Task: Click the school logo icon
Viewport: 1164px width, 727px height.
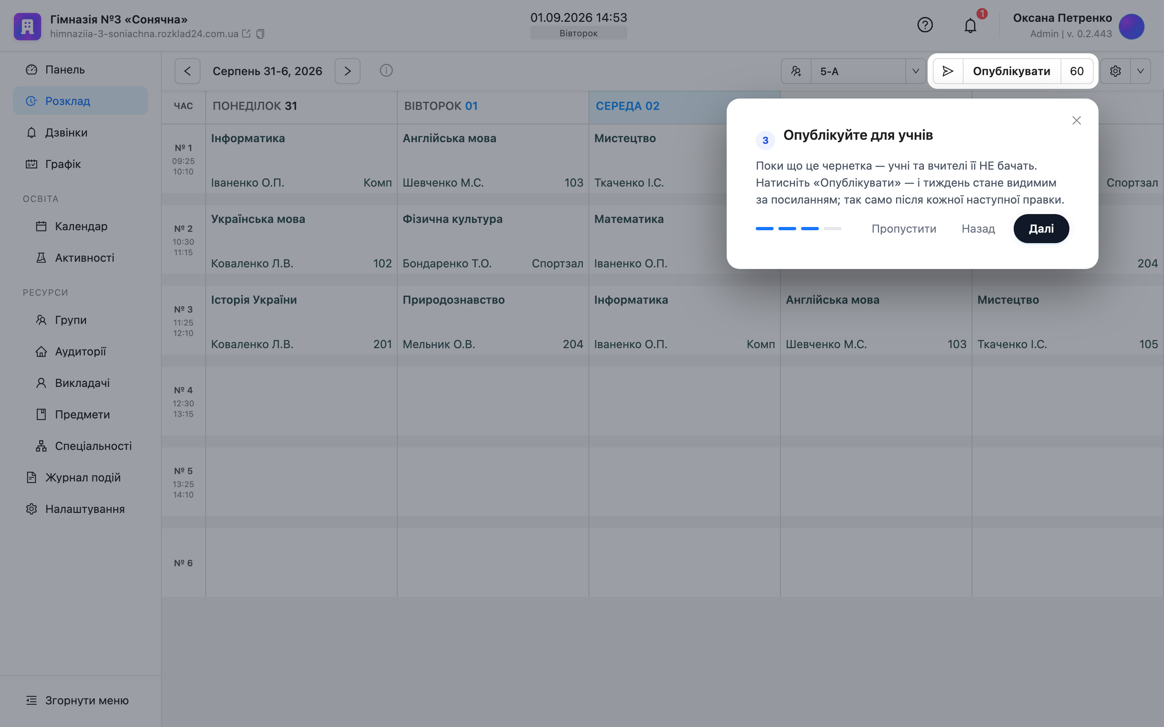Action: click(x=27, y=26)
